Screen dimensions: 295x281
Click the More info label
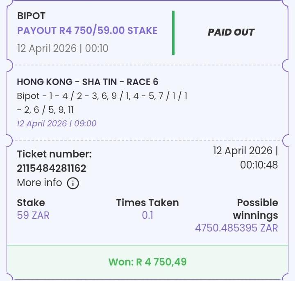pyautogui.click(x=39, y=182)
